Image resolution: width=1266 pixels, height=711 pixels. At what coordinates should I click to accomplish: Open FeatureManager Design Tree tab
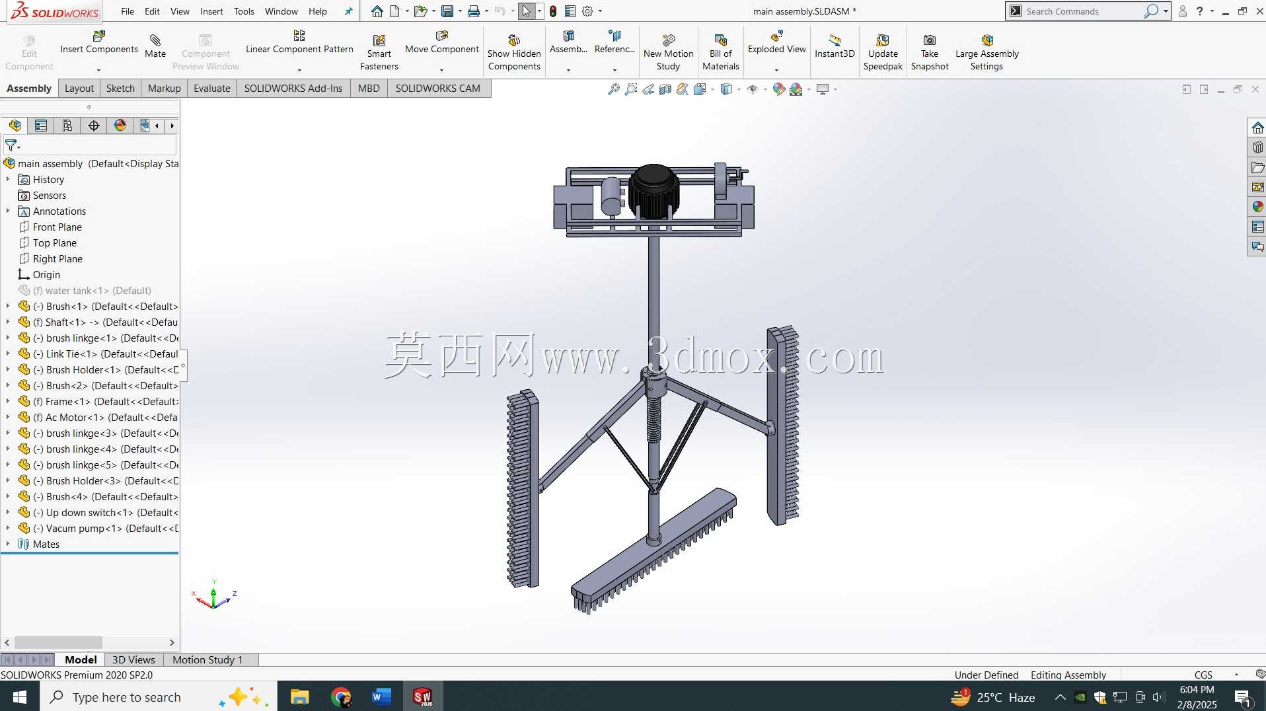(15, 126)
